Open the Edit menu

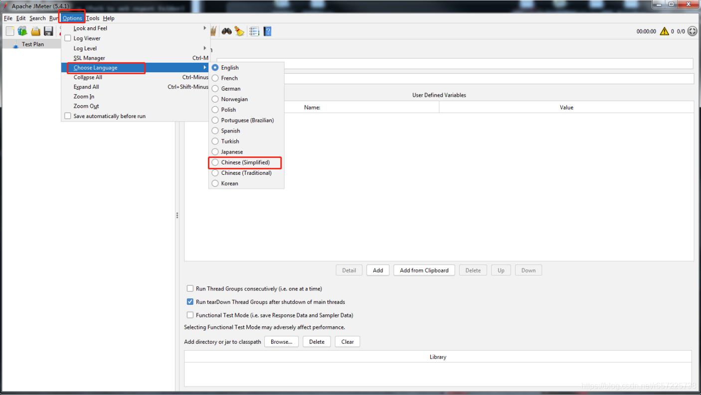pos(21,18)
